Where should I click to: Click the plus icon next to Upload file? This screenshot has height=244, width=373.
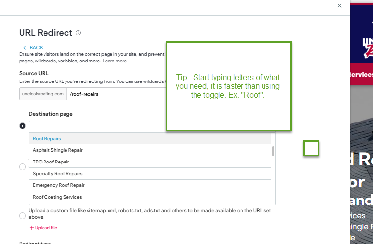32,228
